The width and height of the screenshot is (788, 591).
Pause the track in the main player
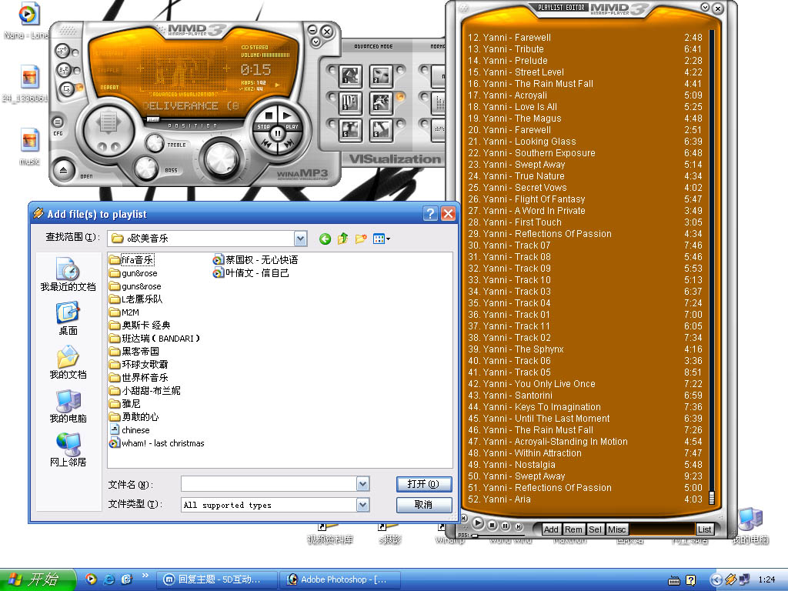[x=277, y=134]
